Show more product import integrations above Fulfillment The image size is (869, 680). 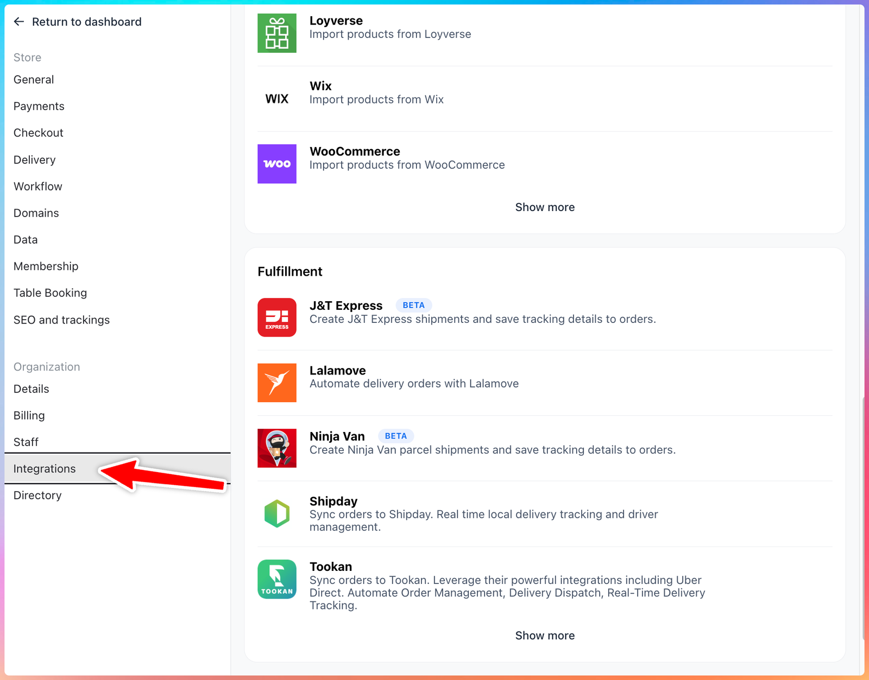coord(545,207)
